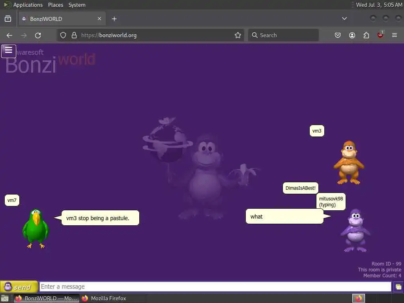Screen dimensions: 404x303
Task: Click the DimasIsABest! name tag
Action: pyautogui.click(x=300, y=188)
